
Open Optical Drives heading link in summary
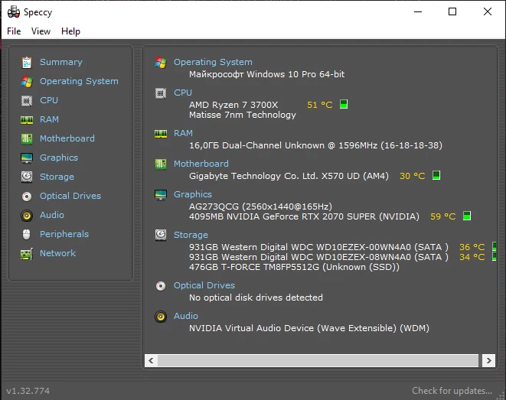[x=204, y=285]
